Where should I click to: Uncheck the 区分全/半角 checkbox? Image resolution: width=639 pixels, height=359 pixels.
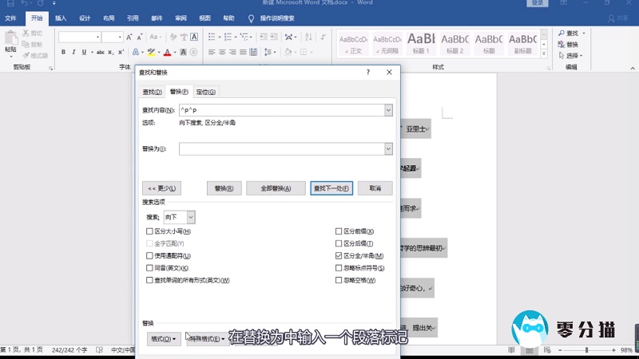coord(339,255)
